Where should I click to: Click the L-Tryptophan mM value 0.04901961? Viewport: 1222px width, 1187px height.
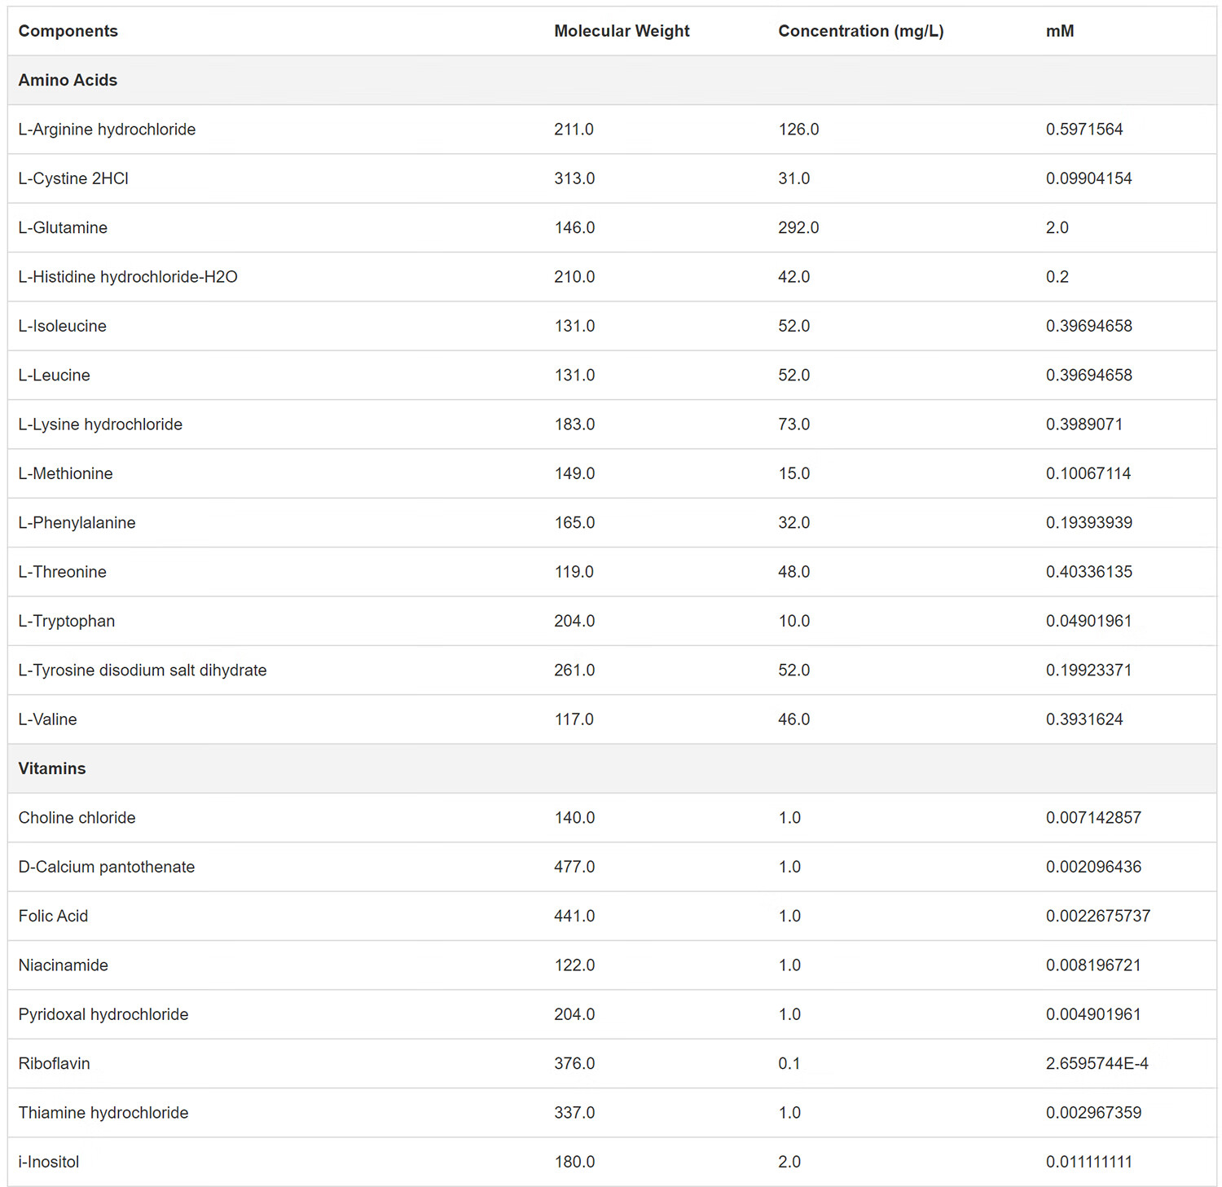click(1088, 621)
